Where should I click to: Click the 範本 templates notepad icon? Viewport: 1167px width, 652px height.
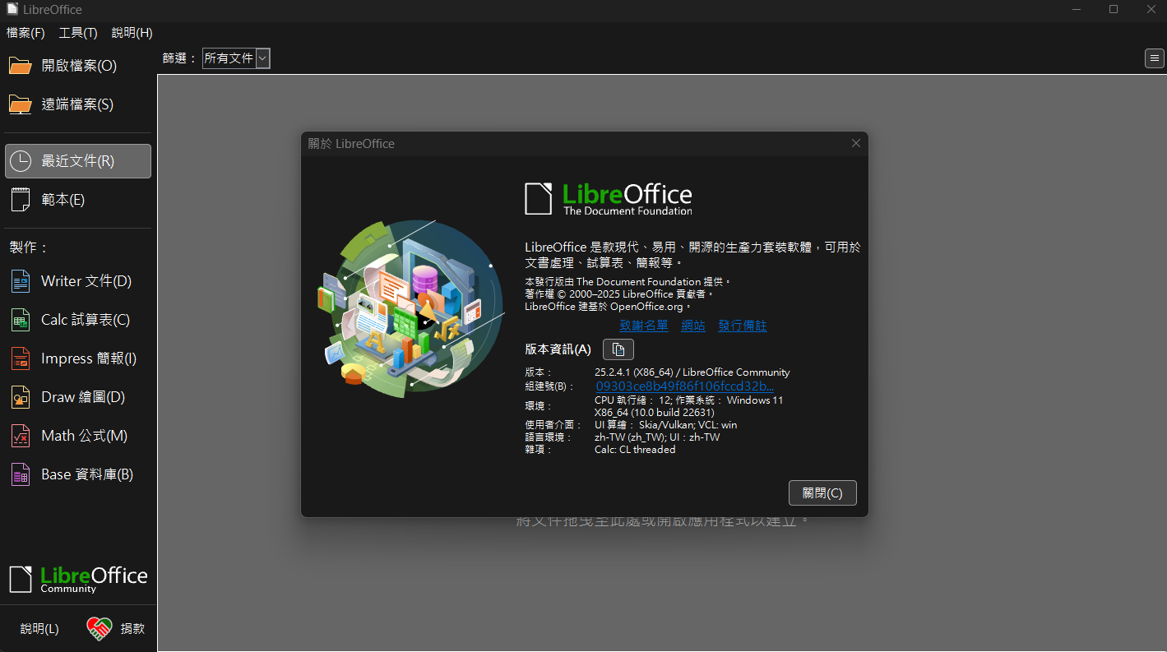click(x=21, y=200)
